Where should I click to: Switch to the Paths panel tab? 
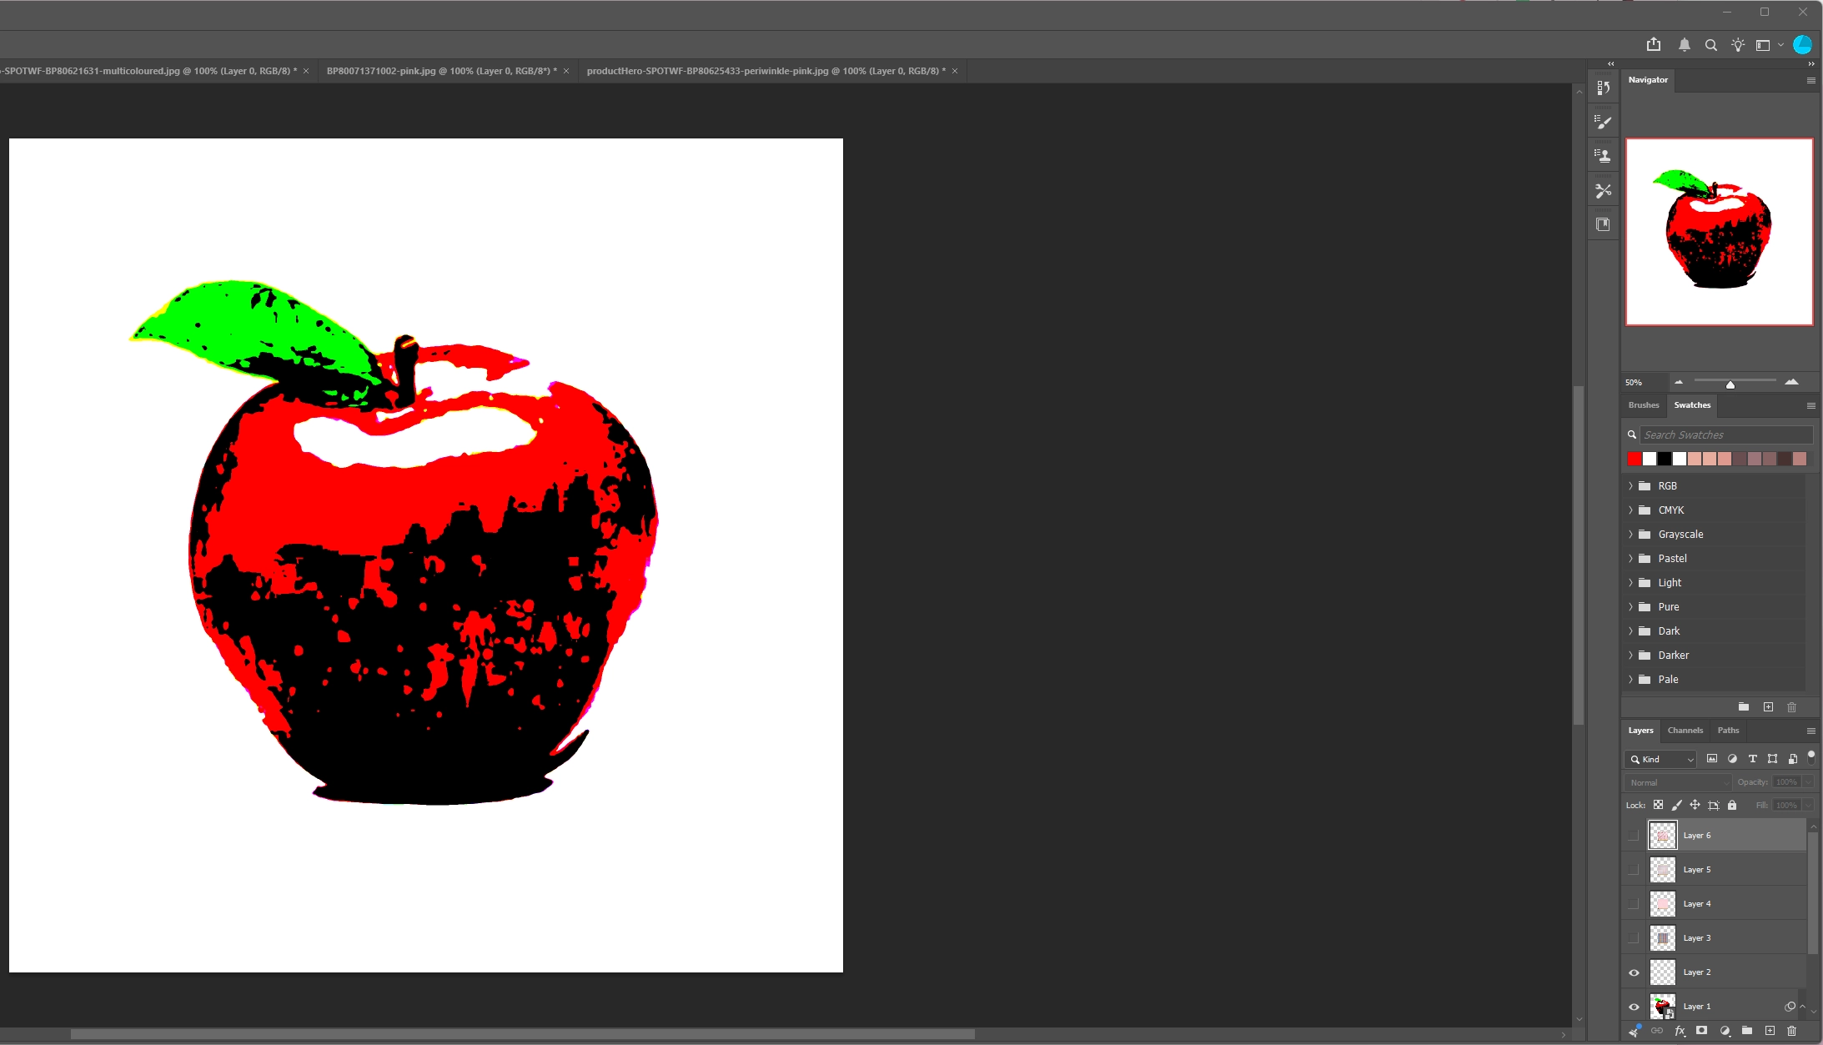coord(1728,731)
